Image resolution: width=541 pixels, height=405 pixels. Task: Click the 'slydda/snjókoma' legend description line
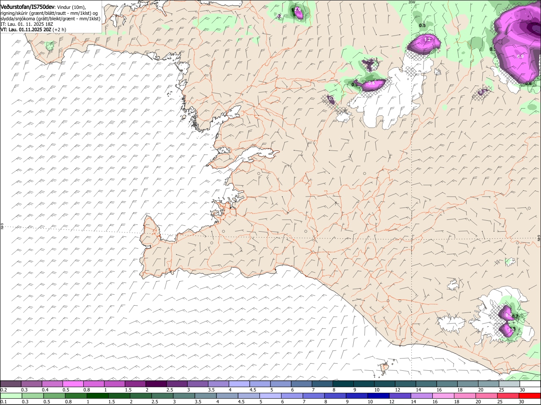pyautogui.click(x=50, y=19)
